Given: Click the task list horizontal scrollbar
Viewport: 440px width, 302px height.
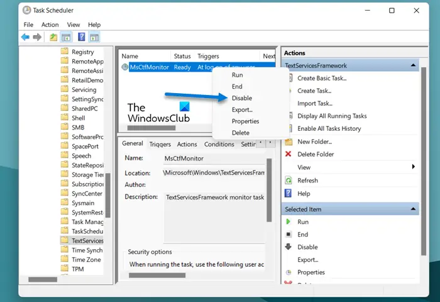Looking at the screenshot, I should pos(151,128).
